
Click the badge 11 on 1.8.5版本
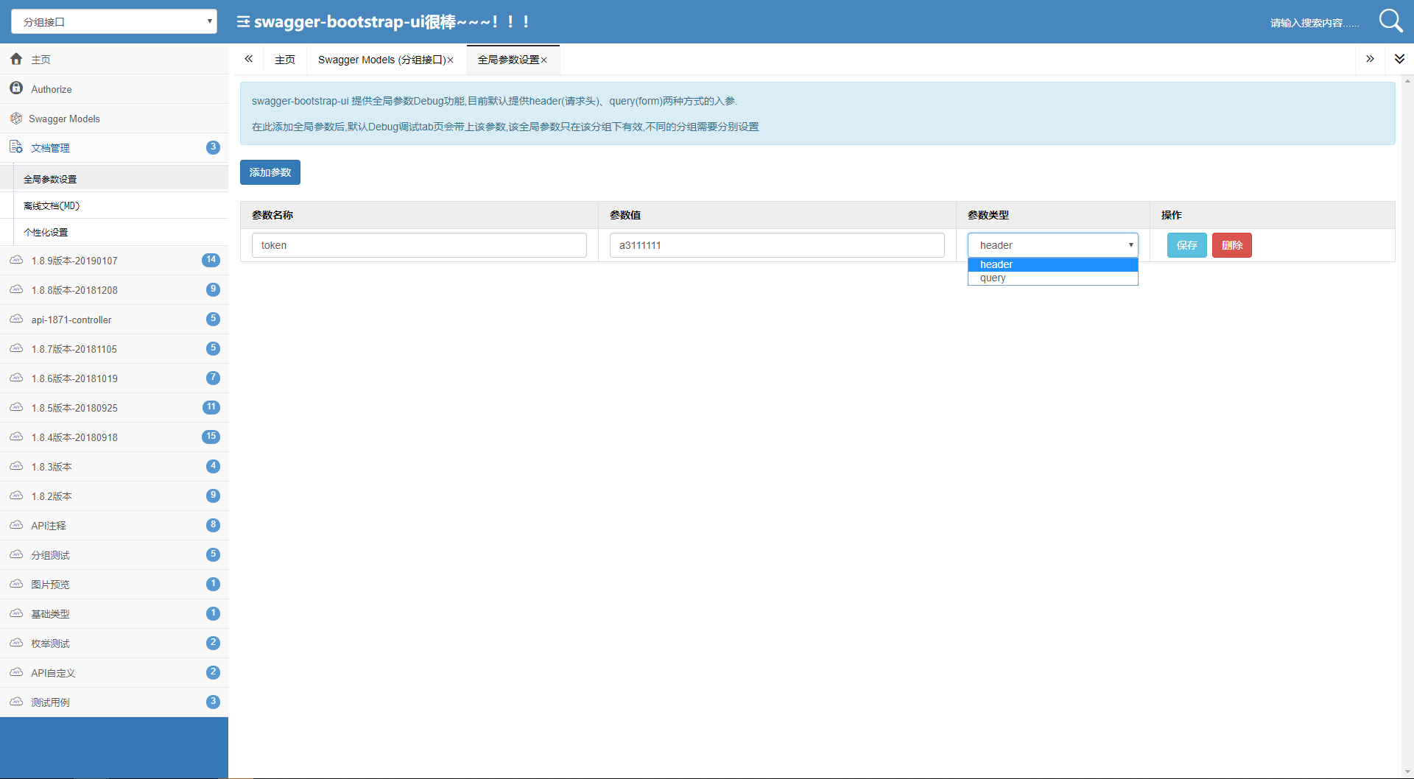[x=211, y=406]
